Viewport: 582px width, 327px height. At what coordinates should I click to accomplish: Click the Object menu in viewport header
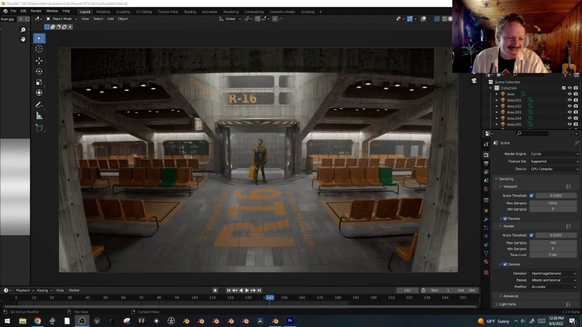coord(123,19)
